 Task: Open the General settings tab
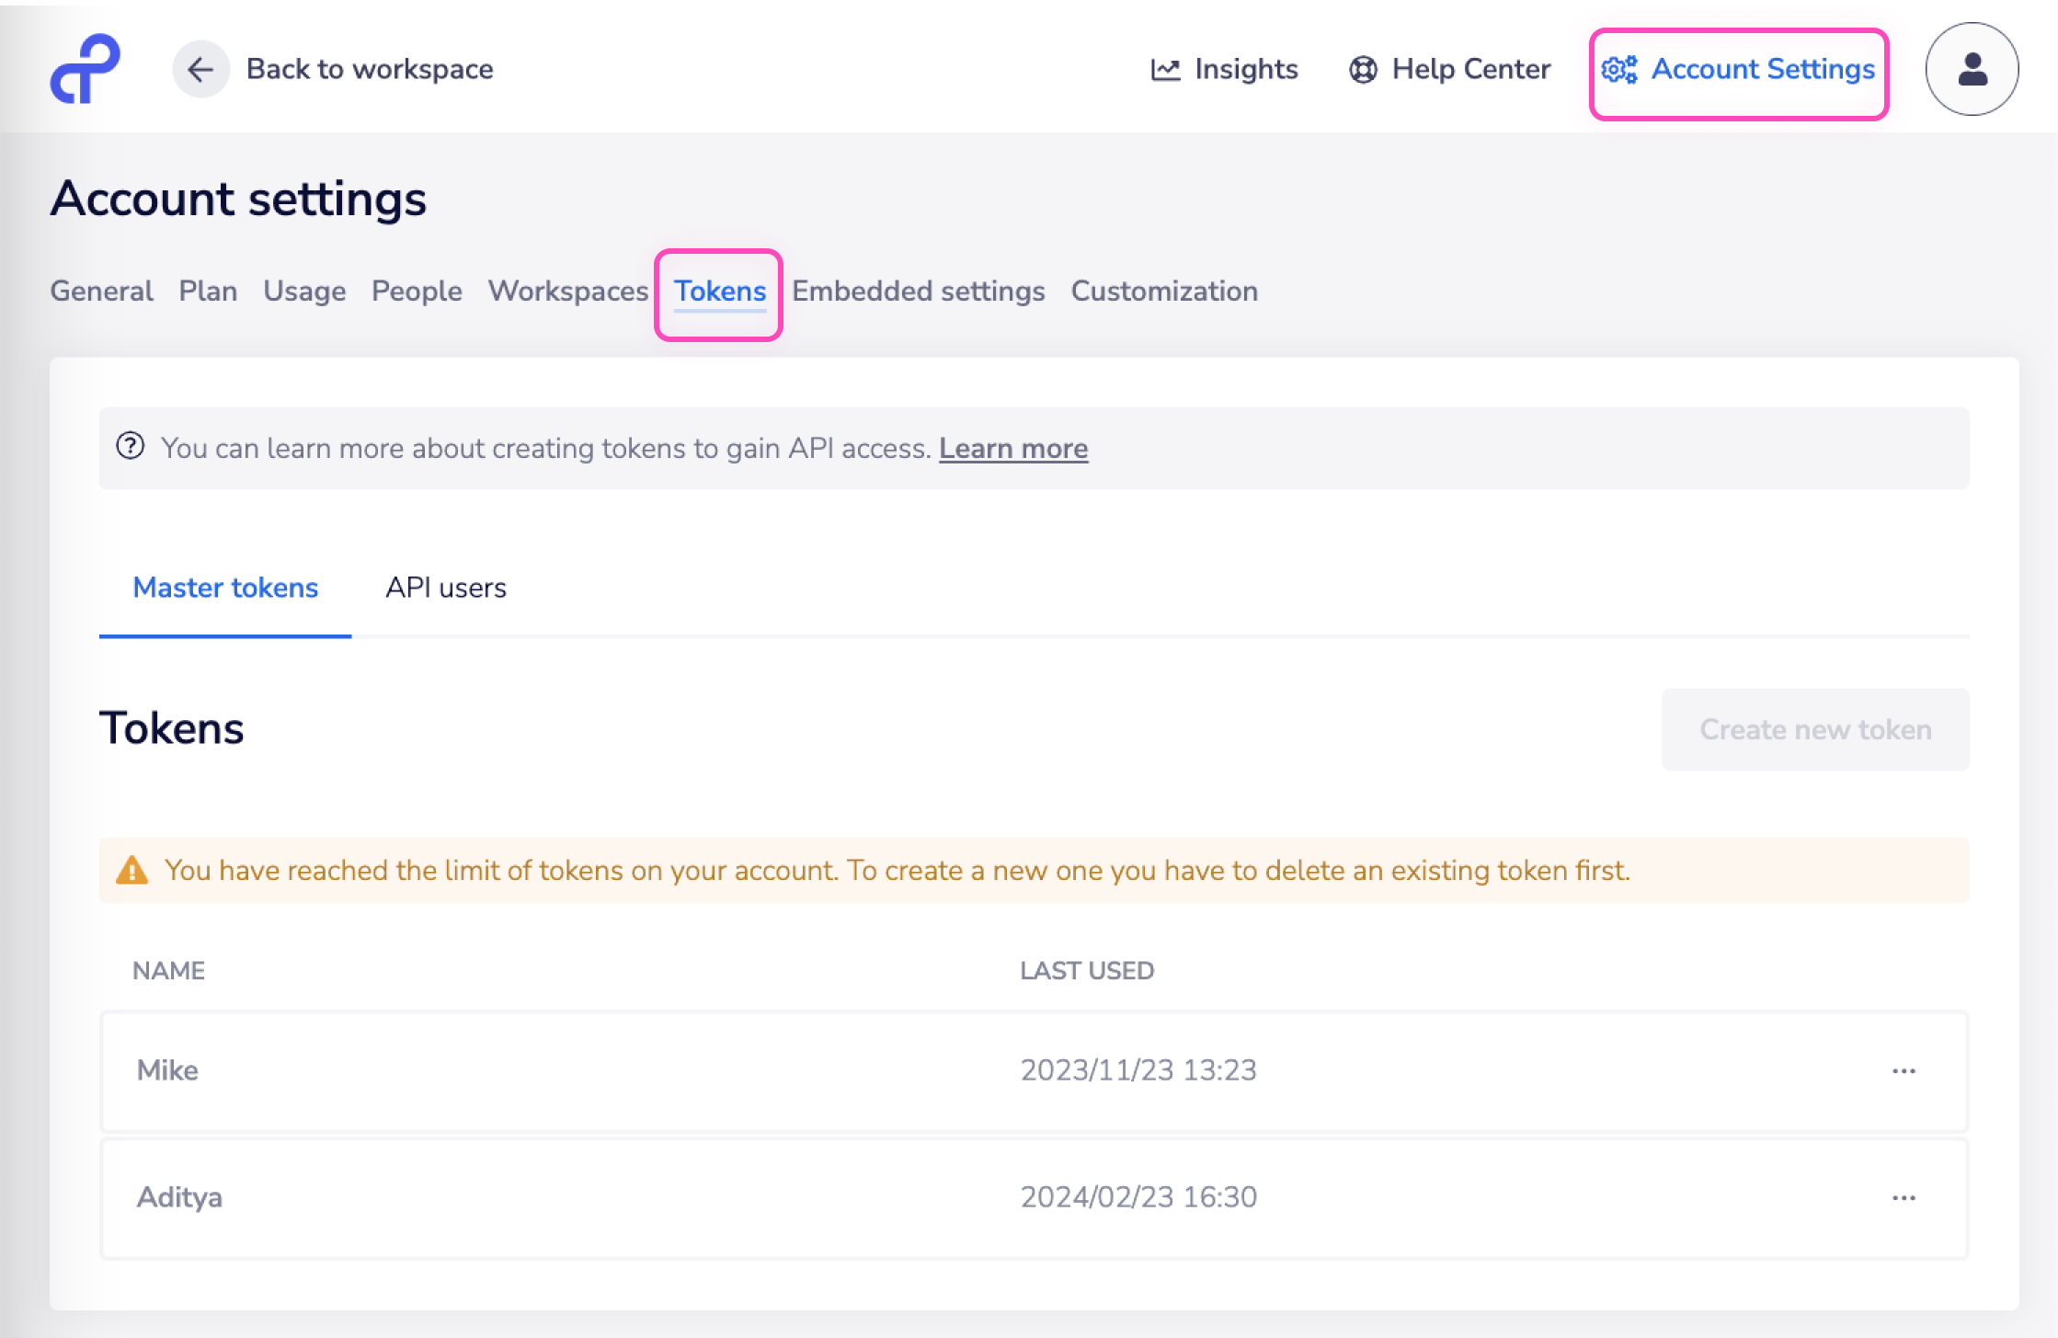(x=100, y=291)
